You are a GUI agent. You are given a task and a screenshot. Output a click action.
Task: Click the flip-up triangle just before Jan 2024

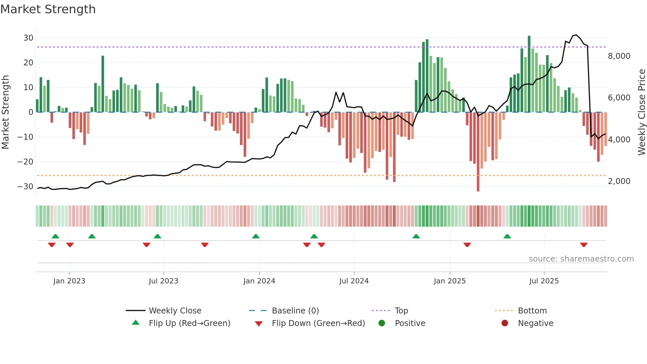(x=256, y=236)
